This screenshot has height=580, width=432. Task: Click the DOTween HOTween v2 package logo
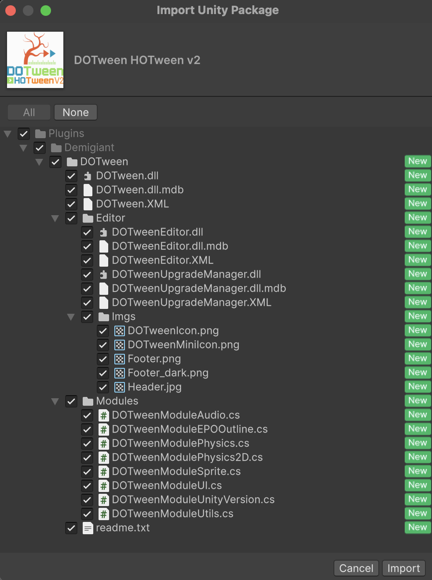[35, 60]
